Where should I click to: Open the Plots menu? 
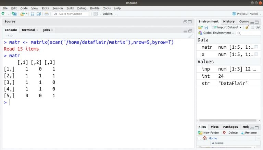point(45,8)
